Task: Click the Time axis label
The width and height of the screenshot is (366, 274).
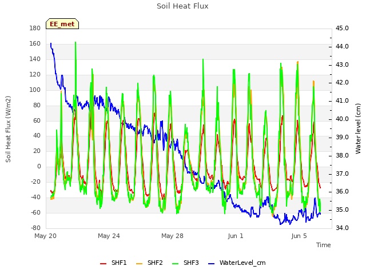Action: point(324,245)
